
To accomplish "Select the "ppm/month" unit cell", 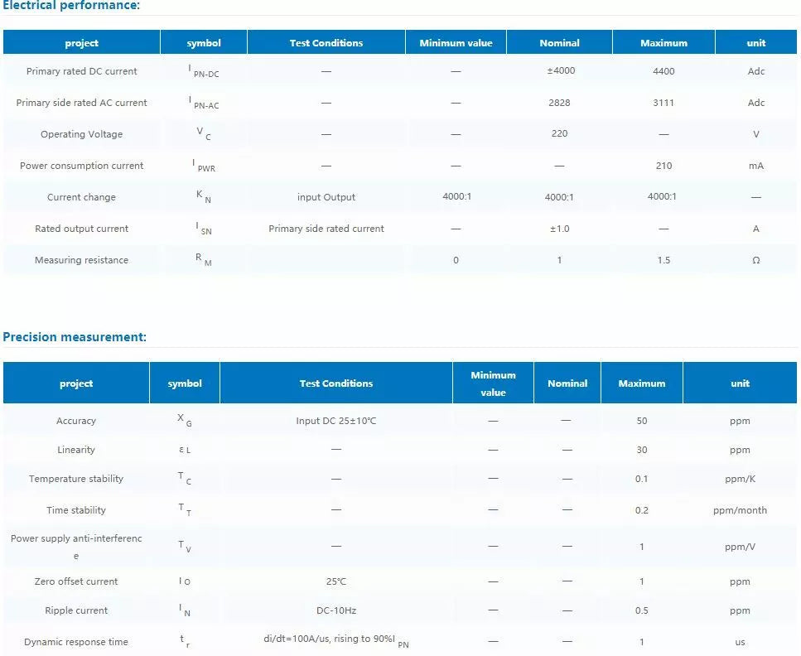I will pyautogui.click(x=740, y=510).
